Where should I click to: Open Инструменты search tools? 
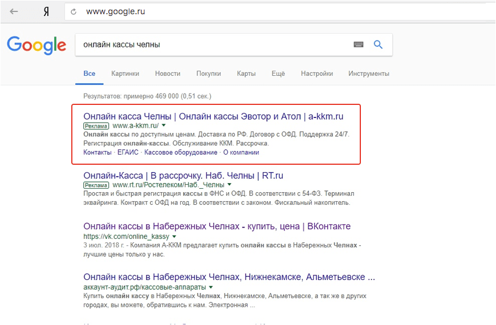369,74
